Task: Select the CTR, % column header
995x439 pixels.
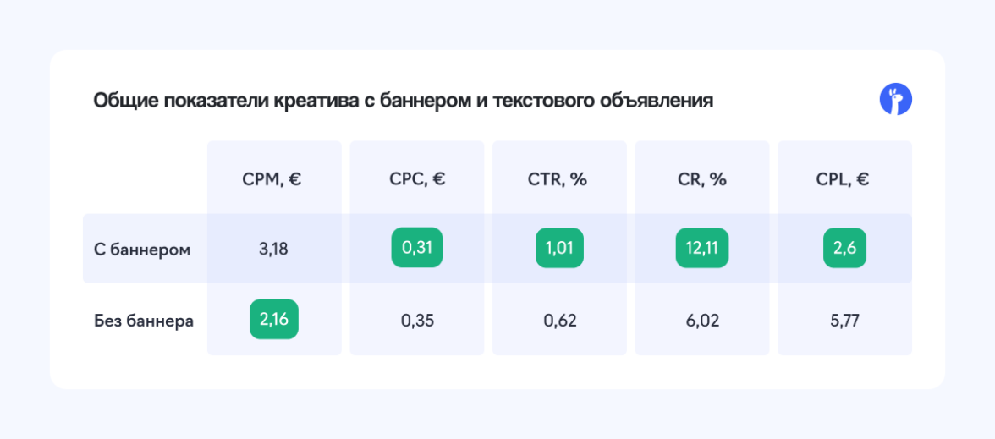Action: (559, 179)
